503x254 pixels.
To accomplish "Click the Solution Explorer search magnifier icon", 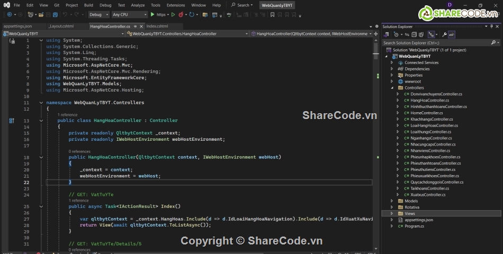I will (493, 43).
